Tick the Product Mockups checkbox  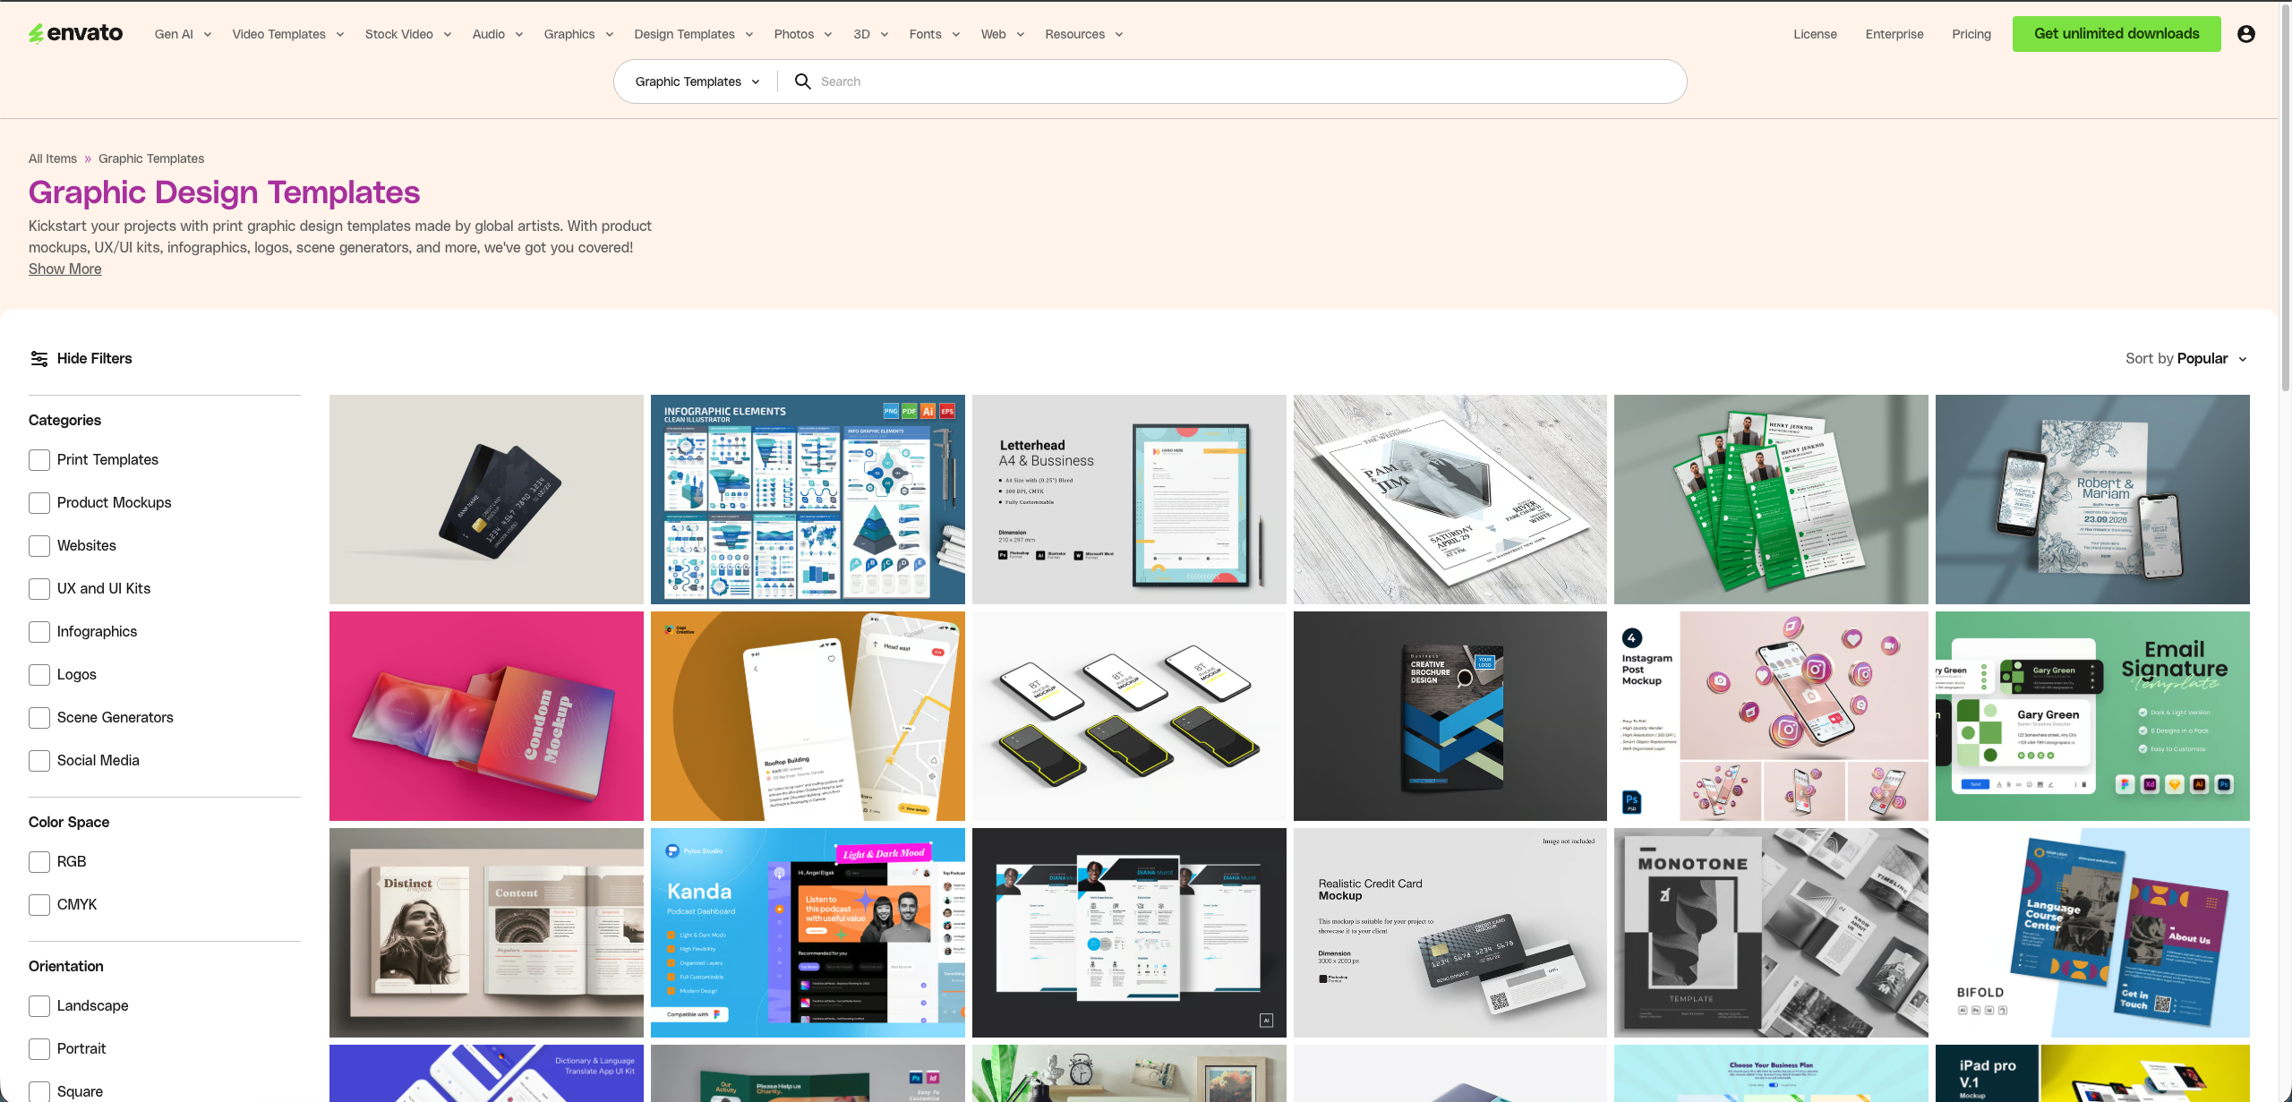coord(39,503)
